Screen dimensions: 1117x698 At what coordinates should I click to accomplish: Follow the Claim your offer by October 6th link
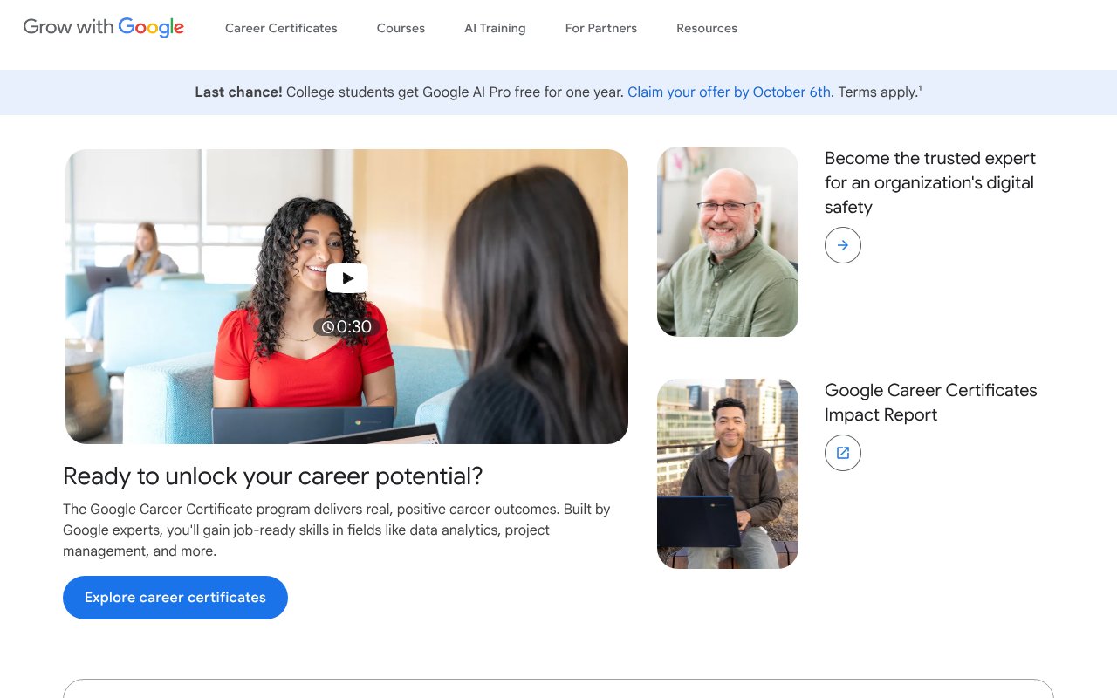pos(729,92)
